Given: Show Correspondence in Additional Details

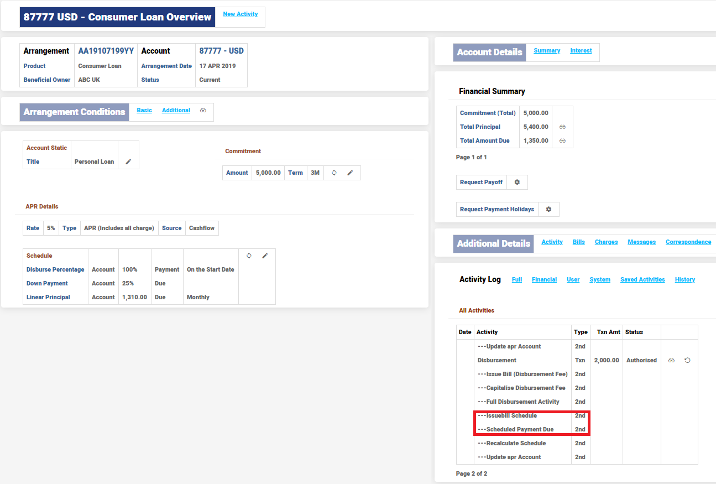Looking at the screenshot, I should [x=688, y=242].
